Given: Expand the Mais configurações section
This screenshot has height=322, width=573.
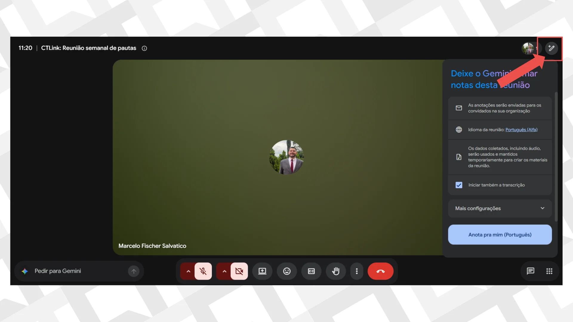Looking at the screenshot, I should [500, 208].
